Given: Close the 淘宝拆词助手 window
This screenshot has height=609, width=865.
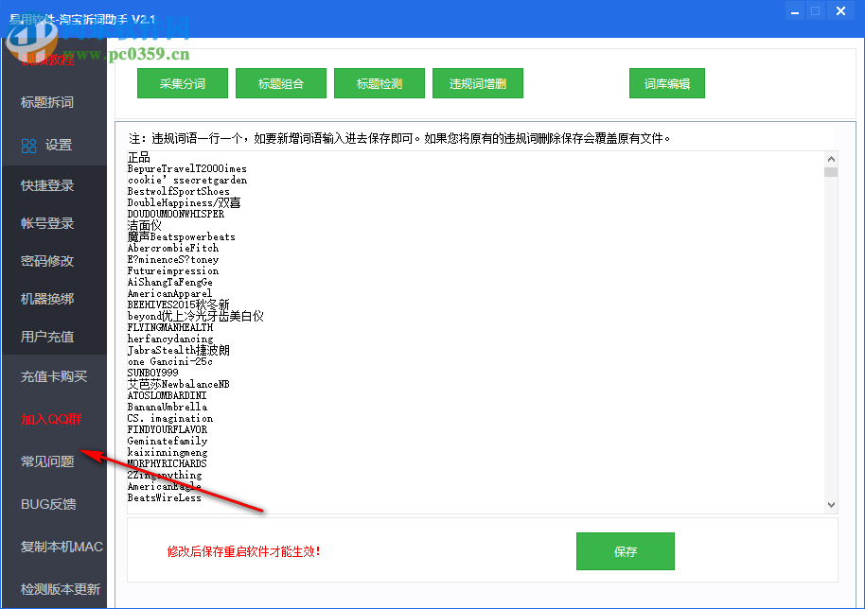Looking at the screenshot, I should click(x=840, y=11).
